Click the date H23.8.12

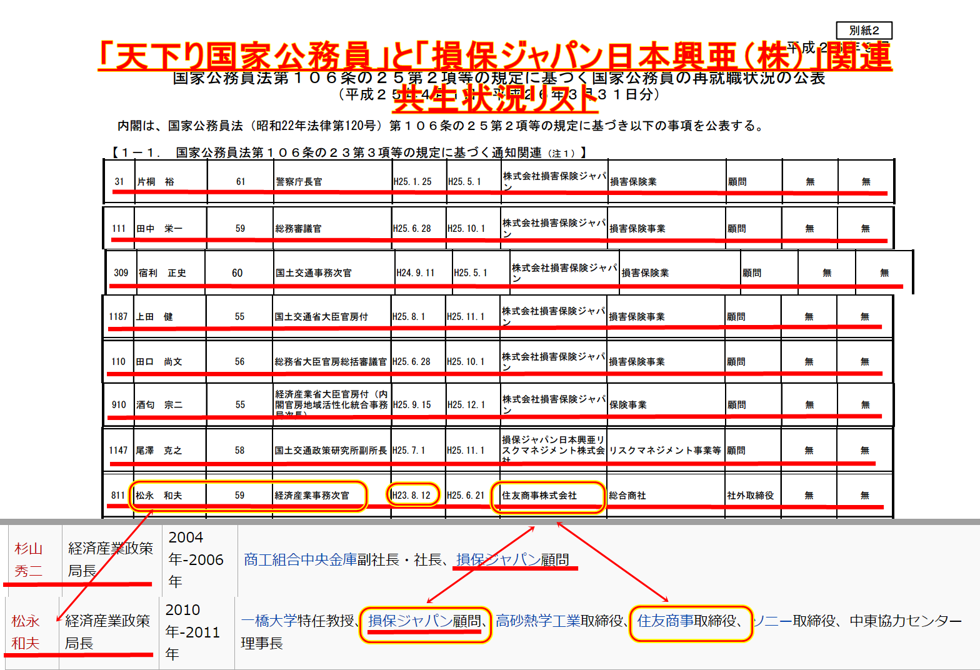pos(411,496)
